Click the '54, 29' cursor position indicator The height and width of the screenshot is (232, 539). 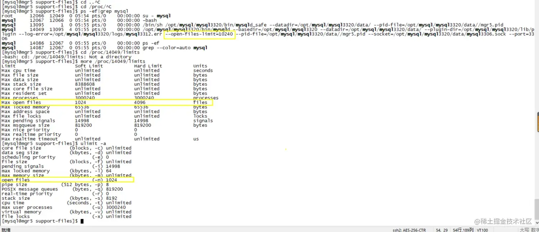442,230
